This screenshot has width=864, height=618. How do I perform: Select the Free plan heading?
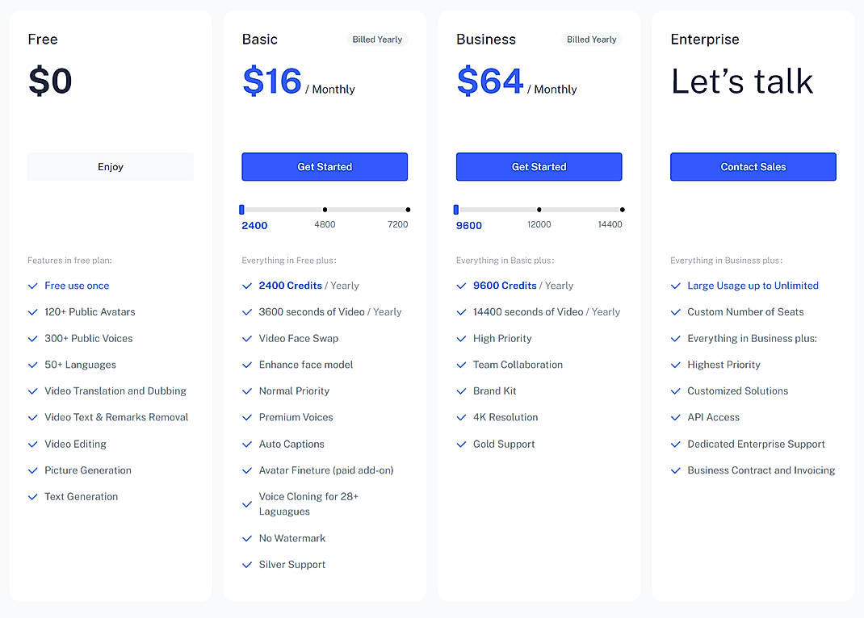42,39
